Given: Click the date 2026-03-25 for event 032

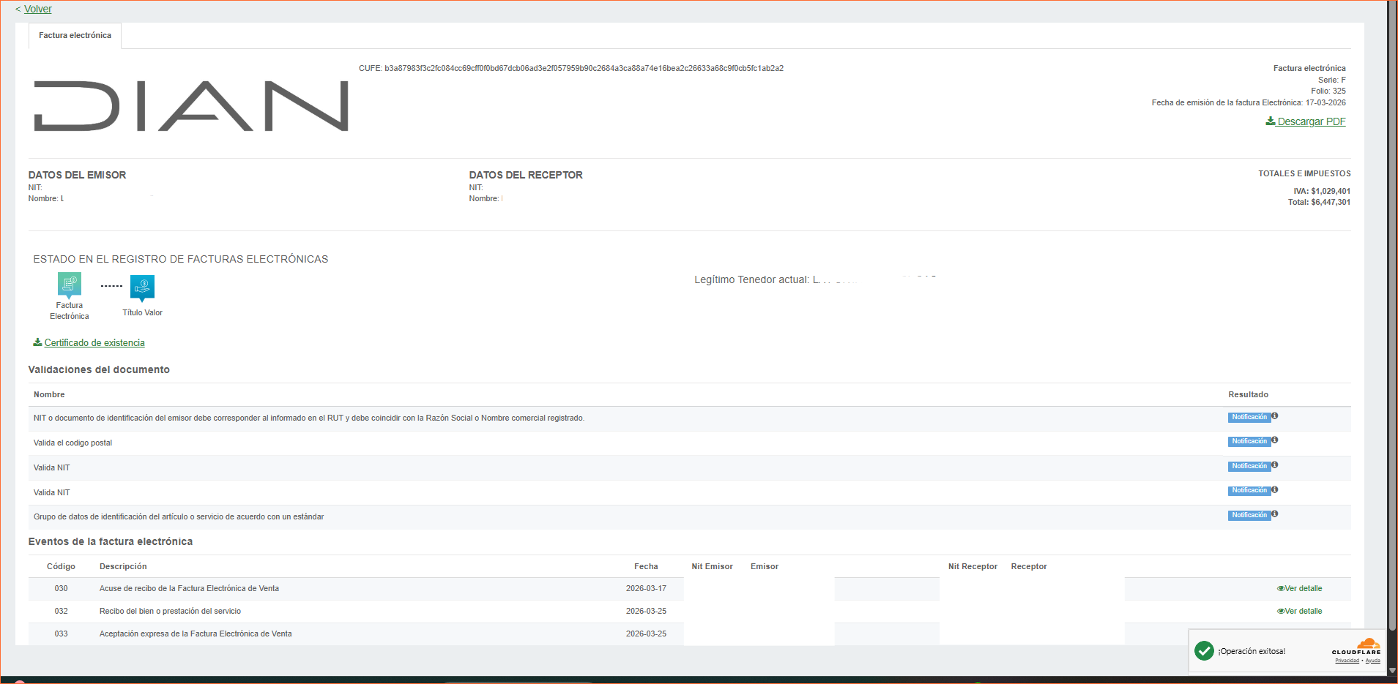Looking at the screenshot, I should pos(646,611).
